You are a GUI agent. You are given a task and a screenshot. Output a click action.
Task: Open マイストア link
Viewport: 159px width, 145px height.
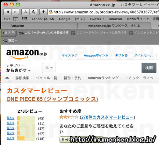tap(70, 55)
